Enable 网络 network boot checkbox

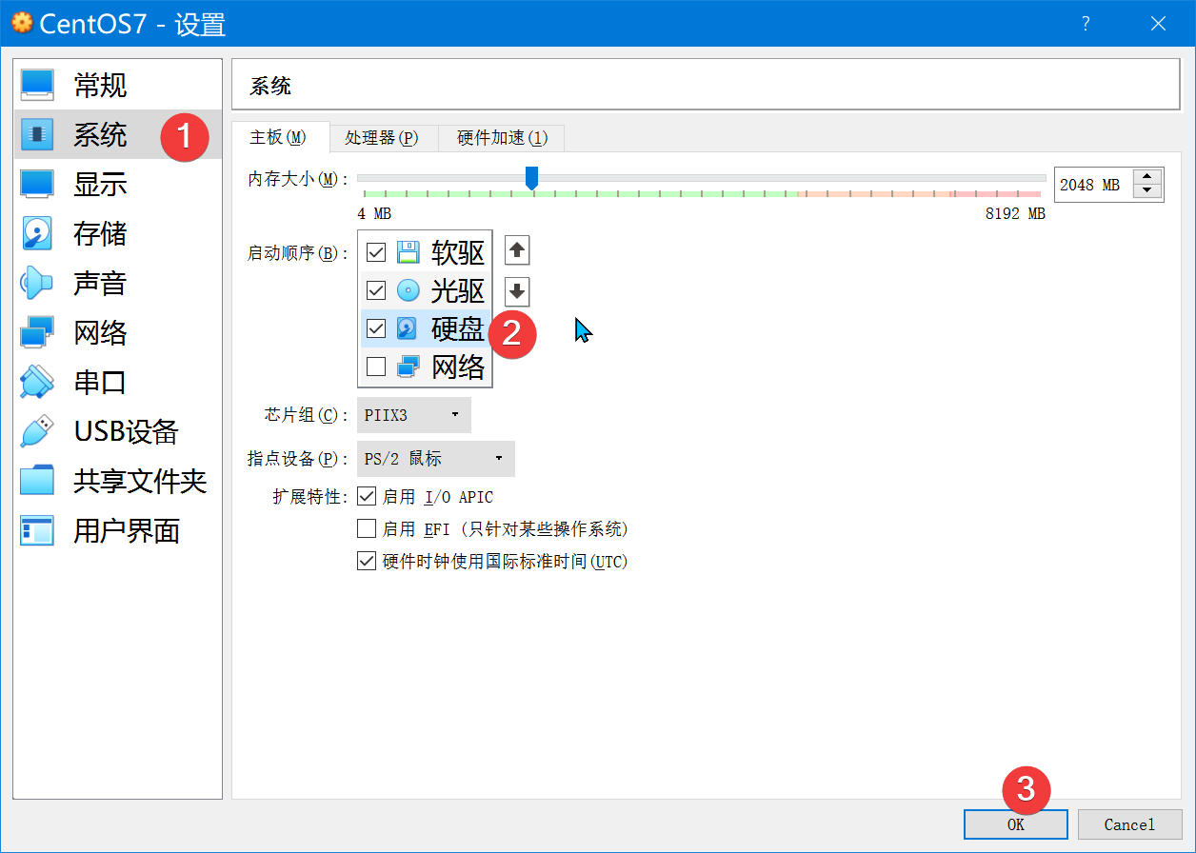[x=376, y=367]
